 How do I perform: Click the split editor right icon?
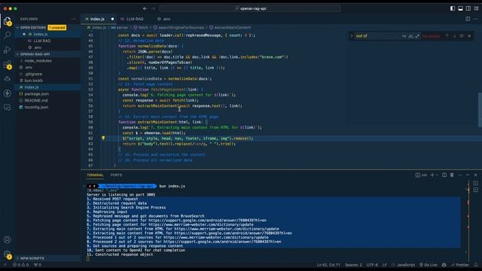pos(468,19)
